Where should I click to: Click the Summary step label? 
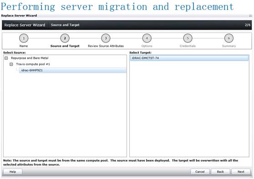[x=229, y=46]
